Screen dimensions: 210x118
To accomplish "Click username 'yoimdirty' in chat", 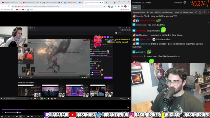I will 141,52.
